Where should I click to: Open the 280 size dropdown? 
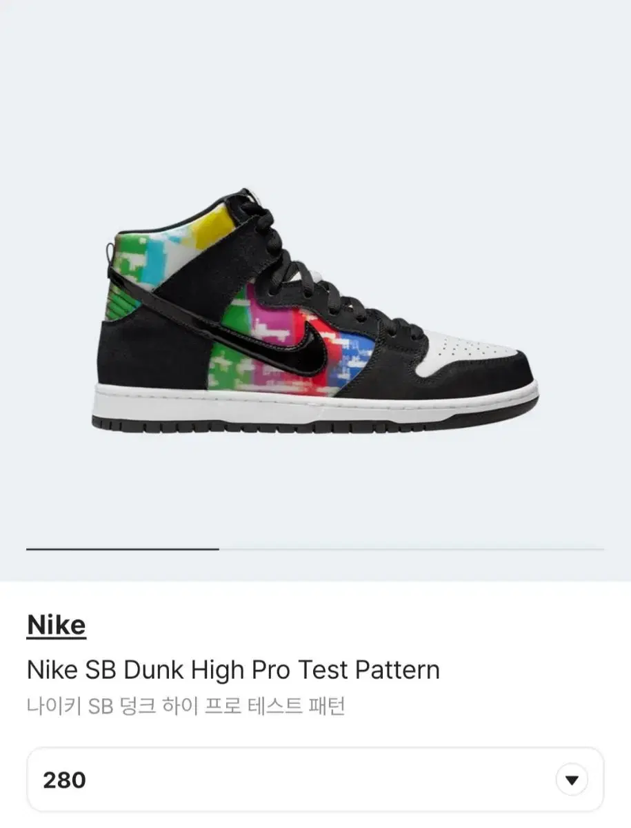coord(315,780)
